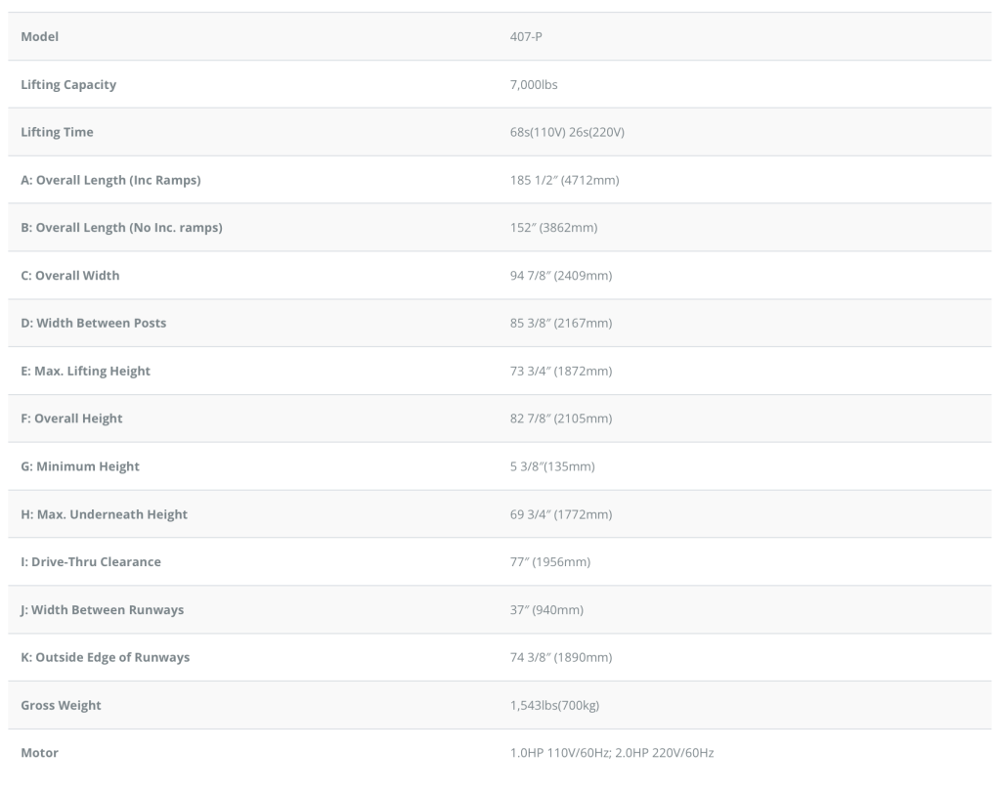
Task: Click the Model row label
Action: coord(40,37)
